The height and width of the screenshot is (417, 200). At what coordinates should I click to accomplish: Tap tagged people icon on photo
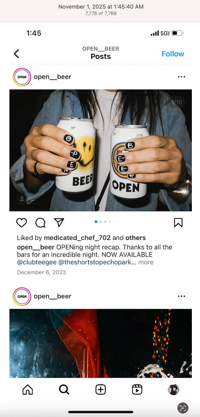[22, 199]
